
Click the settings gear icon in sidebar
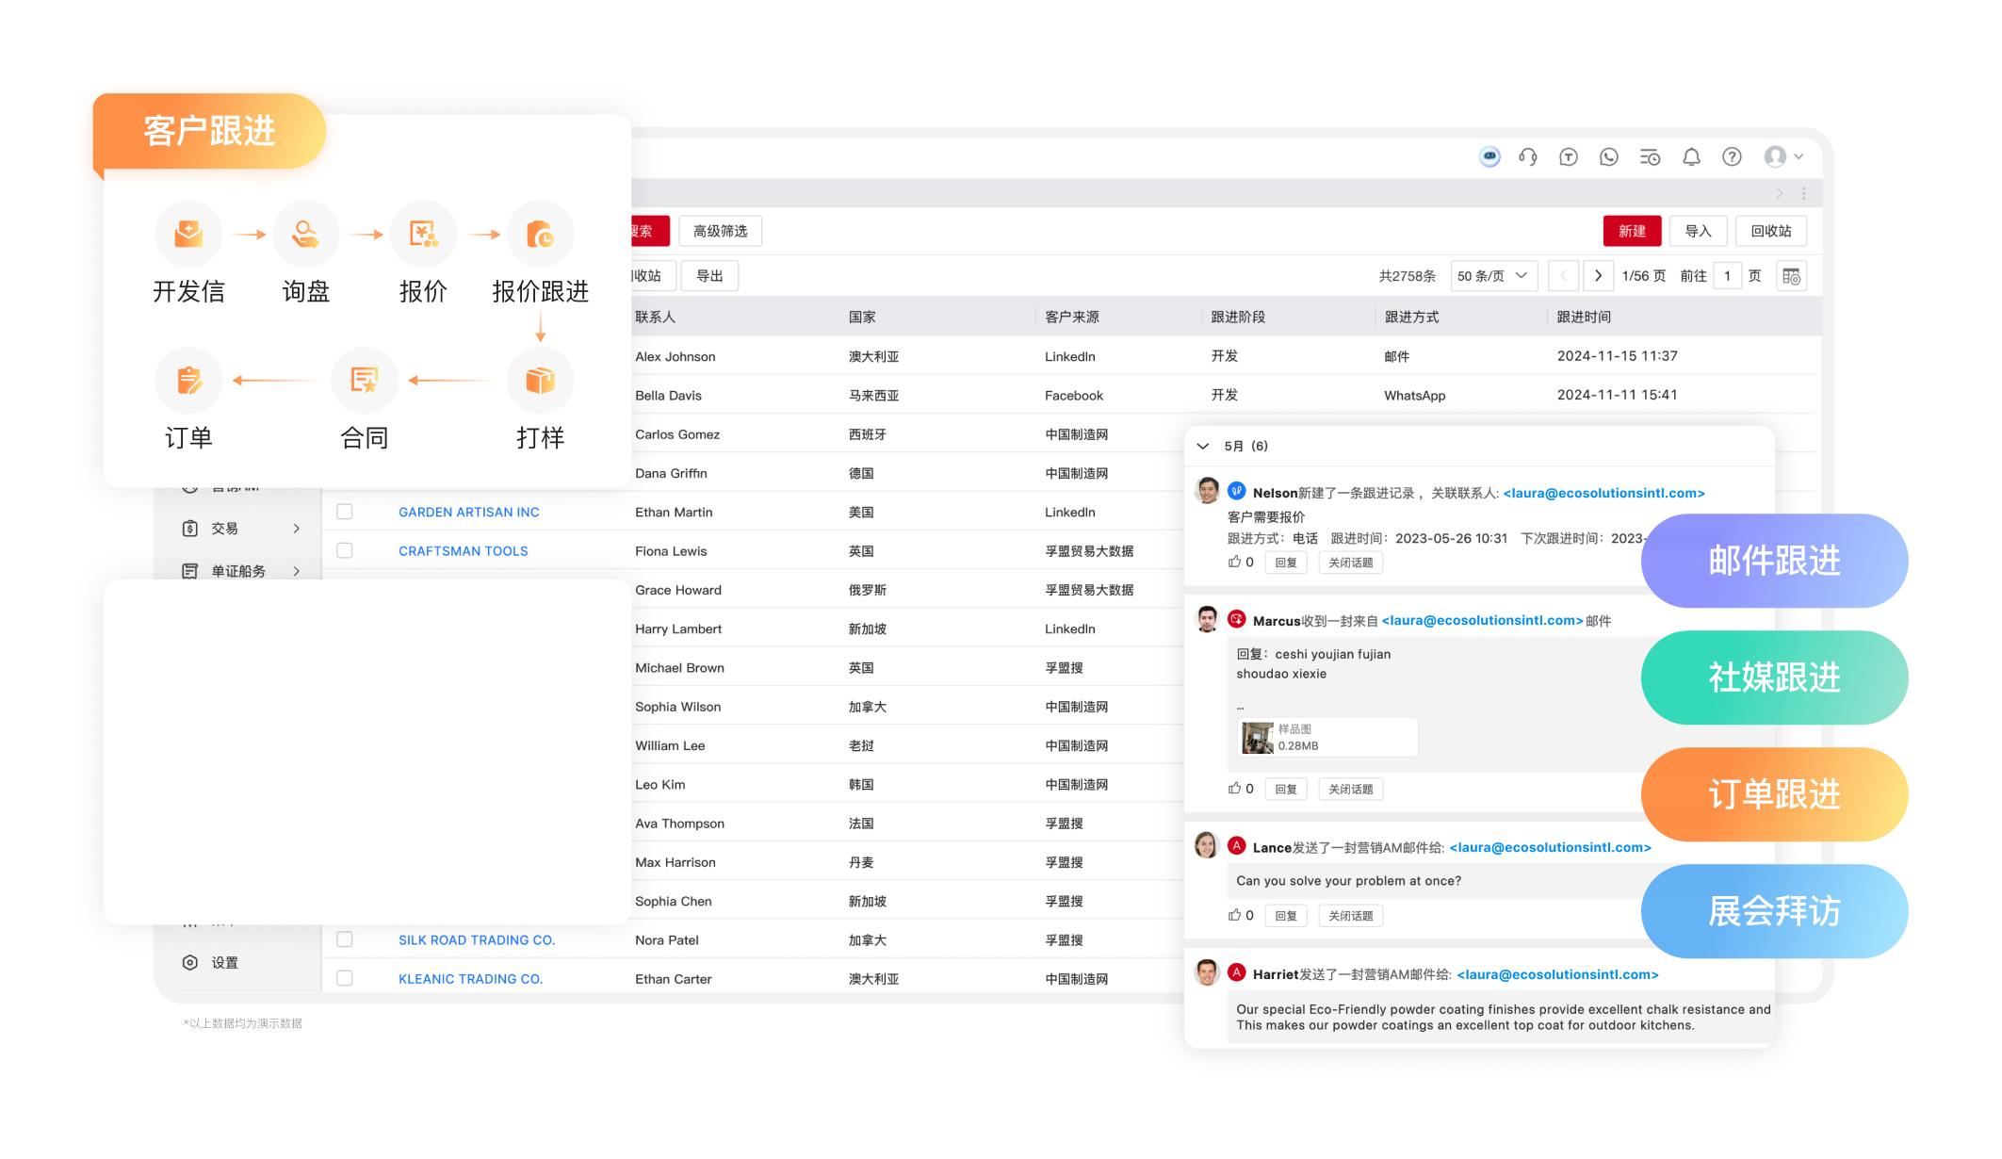(x=190, y=962)
